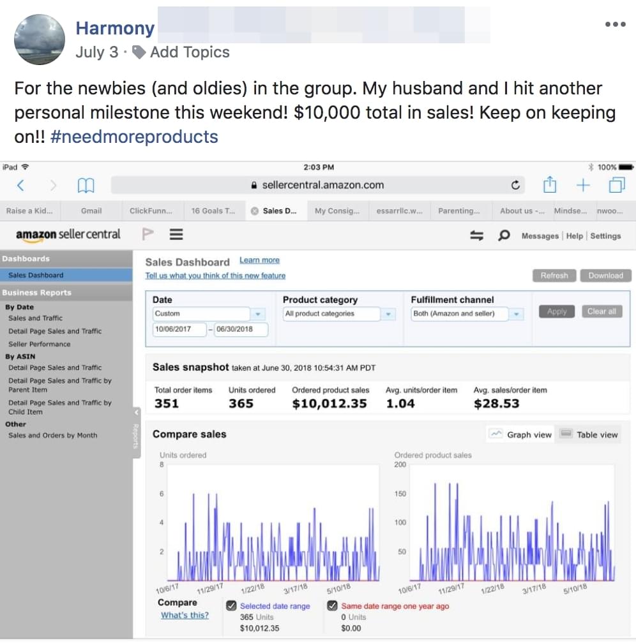Tap the Safari back arrow
The width and height of the screenshot is (636, 643).
20,185
